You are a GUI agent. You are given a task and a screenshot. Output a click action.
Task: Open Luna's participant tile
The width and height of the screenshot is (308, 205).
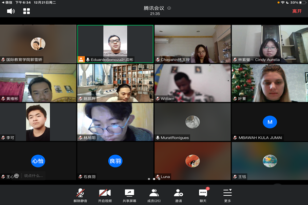[x=192, y=160]
